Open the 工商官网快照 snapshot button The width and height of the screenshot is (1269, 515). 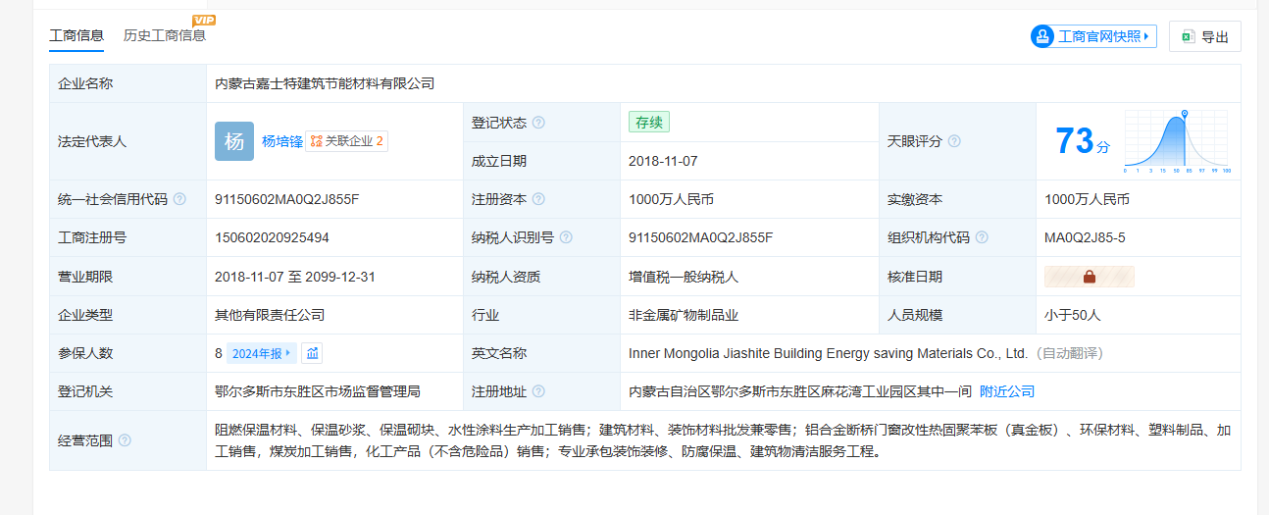pyautogui.click(x=1093, y=36)
